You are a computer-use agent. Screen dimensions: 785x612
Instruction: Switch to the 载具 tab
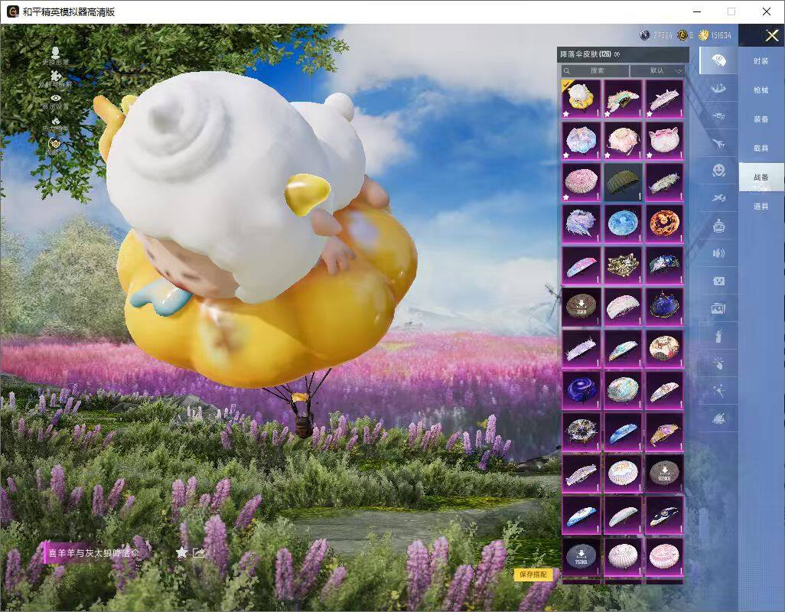point(761,148)
